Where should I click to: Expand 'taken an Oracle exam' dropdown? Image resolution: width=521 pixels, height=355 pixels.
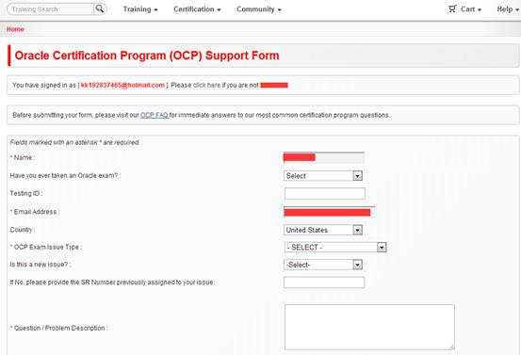tap(323, 176)
